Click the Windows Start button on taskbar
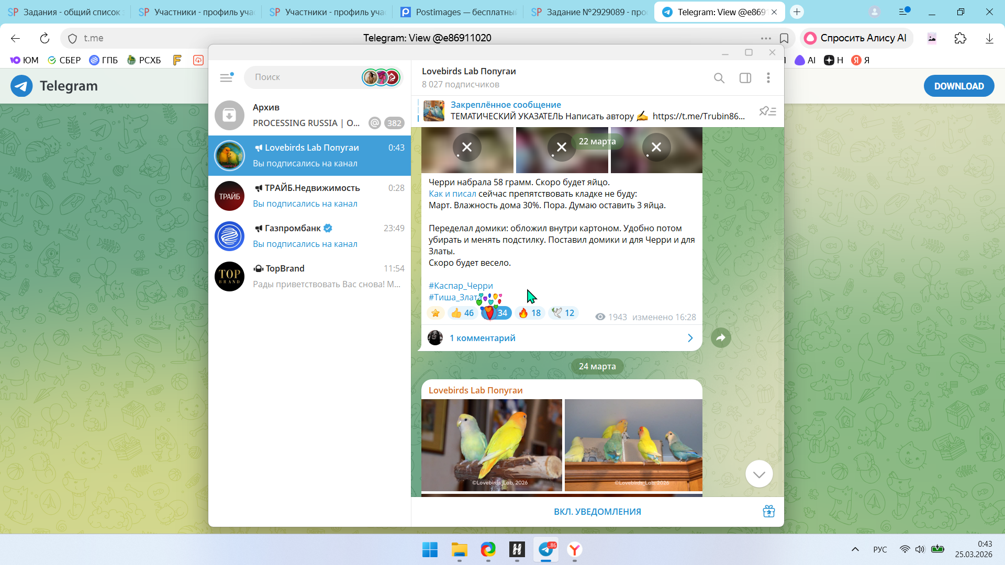 tap(430, 550)
